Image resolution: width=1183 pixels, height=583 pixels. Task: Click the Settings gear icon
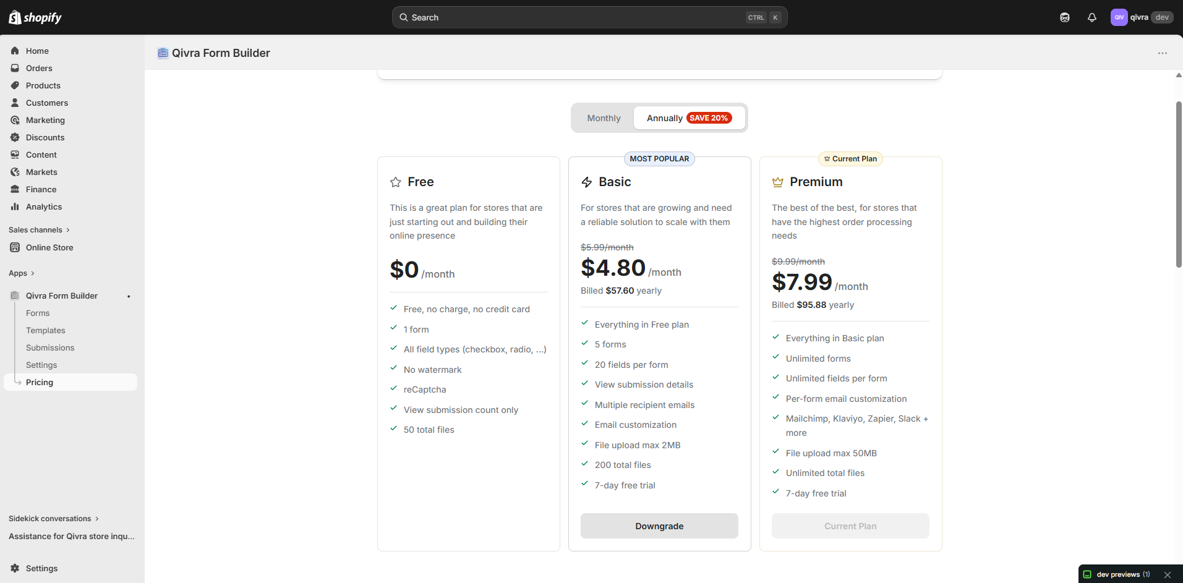(15, 568)
